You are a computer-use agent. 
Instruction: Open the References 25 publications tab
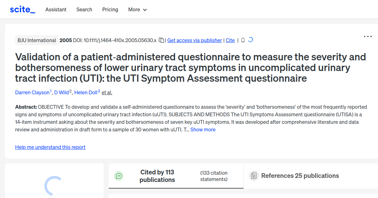pyautogui.click(x=300, y=176)
